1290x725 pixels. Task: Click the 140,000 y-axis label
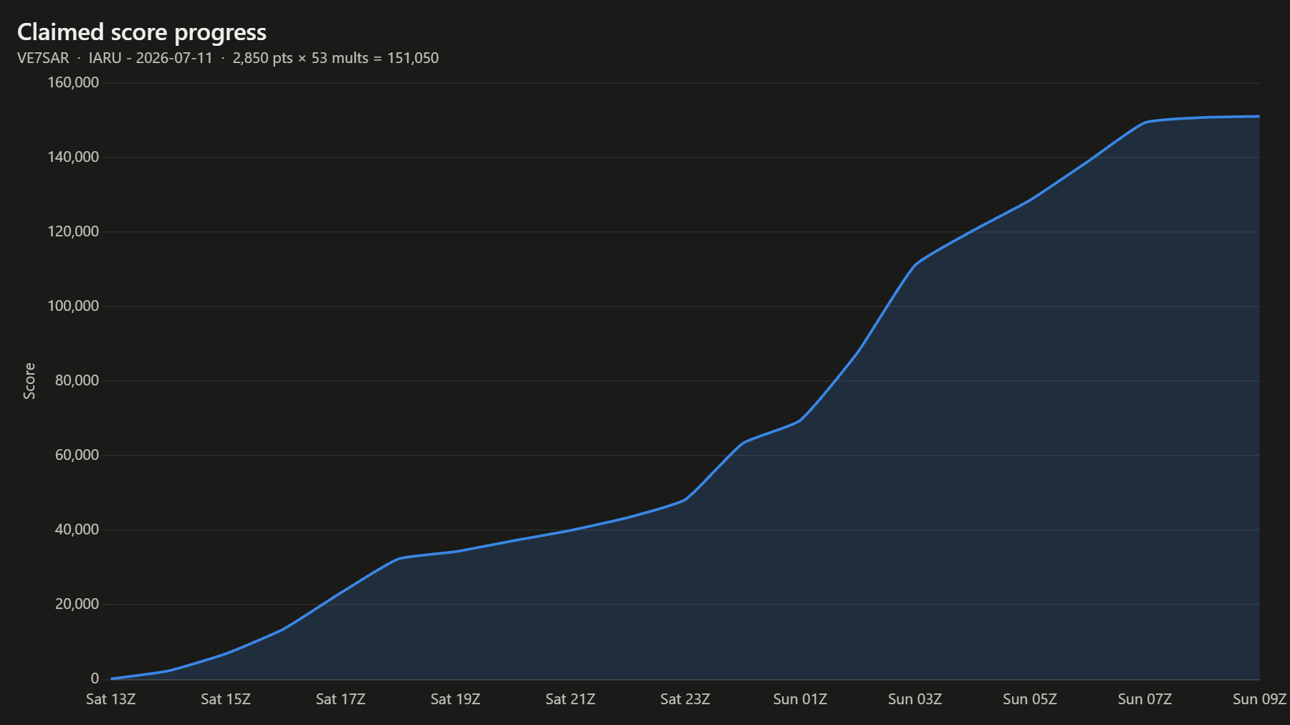pyautogui.click(x=73, y=157)
